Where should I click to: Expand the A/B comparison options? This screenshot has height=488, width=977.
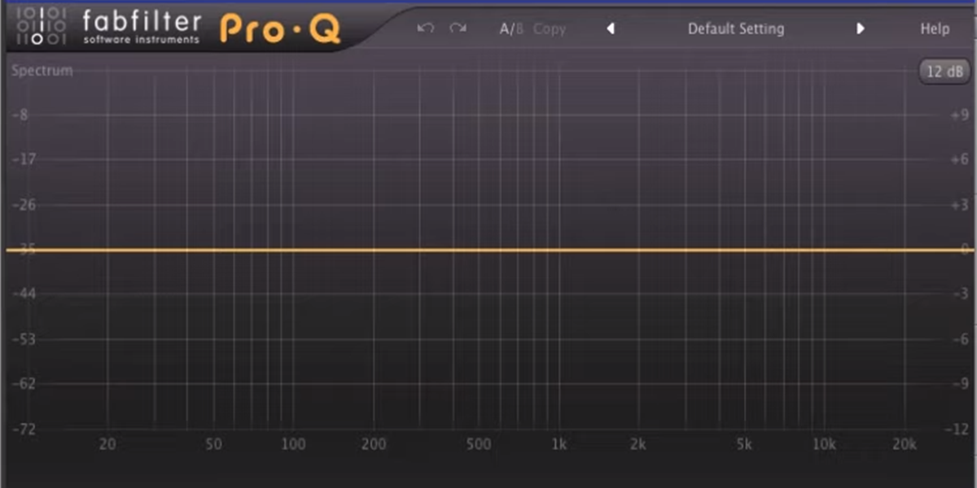[513, 28]
